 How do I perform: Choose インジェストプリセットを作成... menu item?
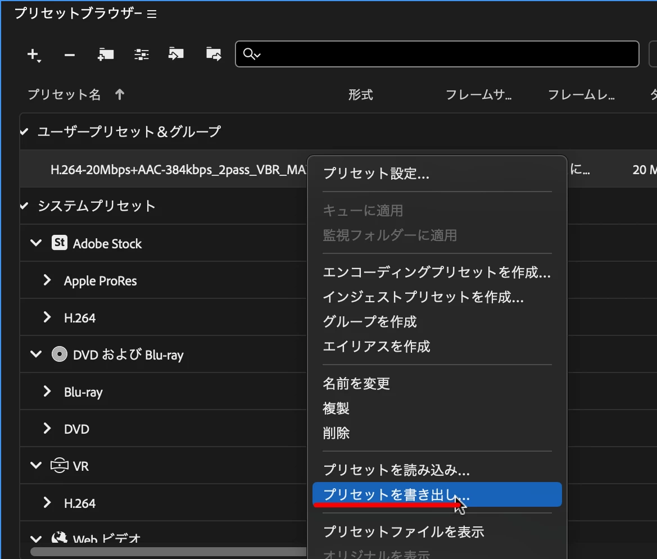pos(437,297)
